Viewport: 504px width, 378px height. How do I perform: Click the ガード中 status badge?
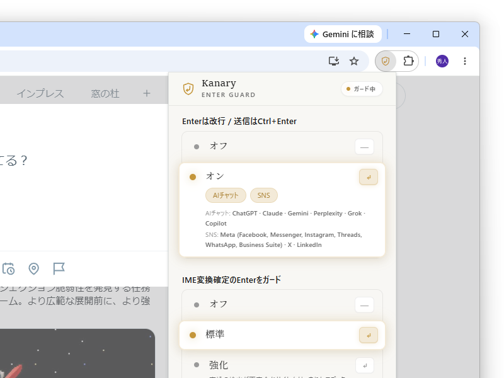click(x=362, y=89)
